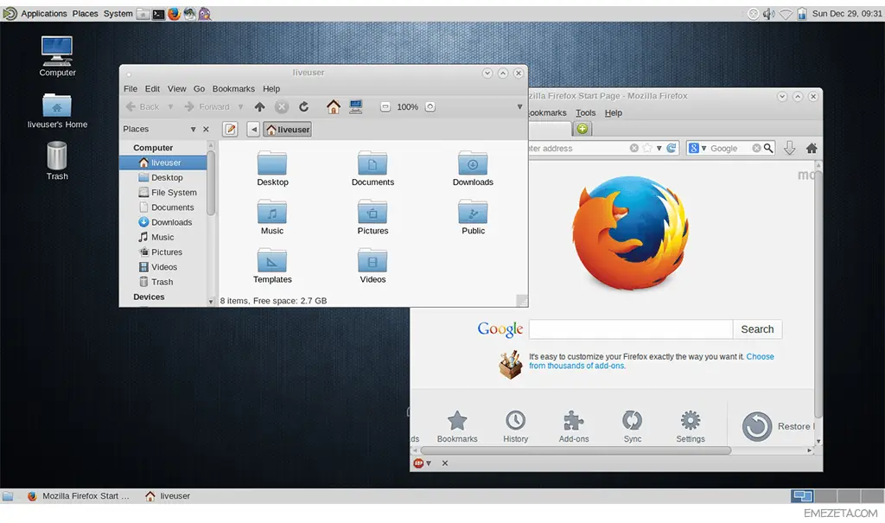Open the volume control in system tray
The width and height of the screenshot is (885, 523).
pyautogui.click(x=768, y=14)
